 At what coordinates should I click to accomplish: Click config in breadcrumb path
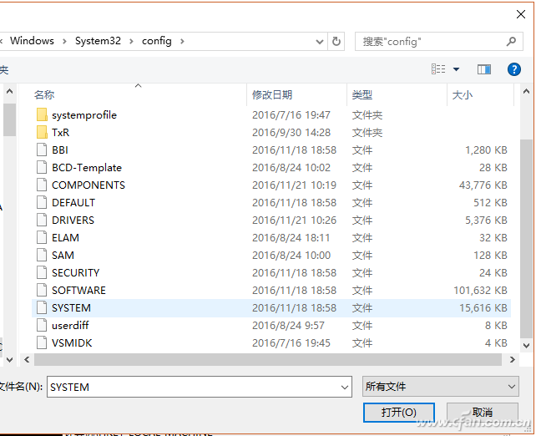(x=157, y=41)
